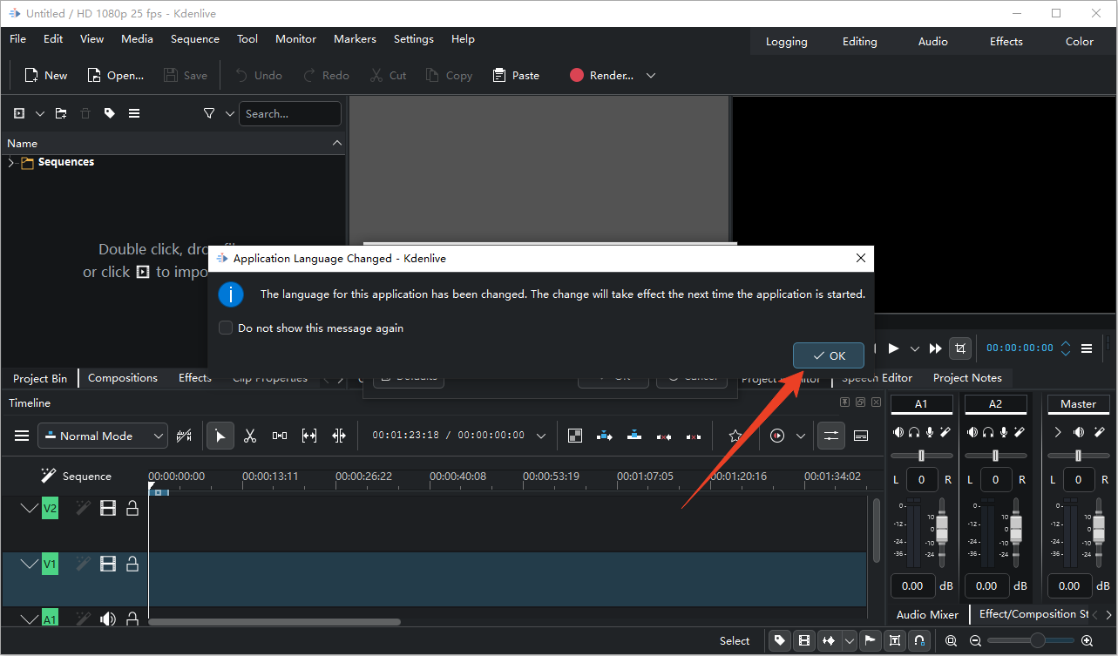Click the timeline zoom slider in status bar

[x=1032, y=640]
